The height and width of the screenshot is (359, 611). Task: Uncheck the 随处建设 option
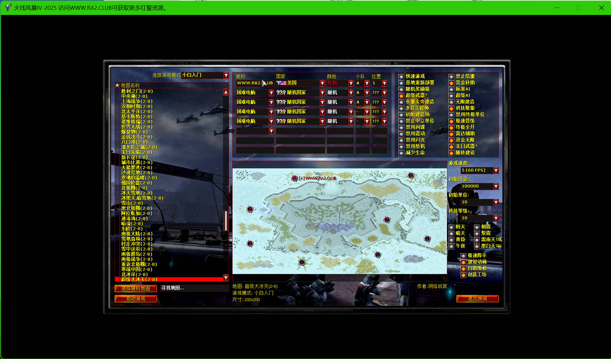[451, 153]
